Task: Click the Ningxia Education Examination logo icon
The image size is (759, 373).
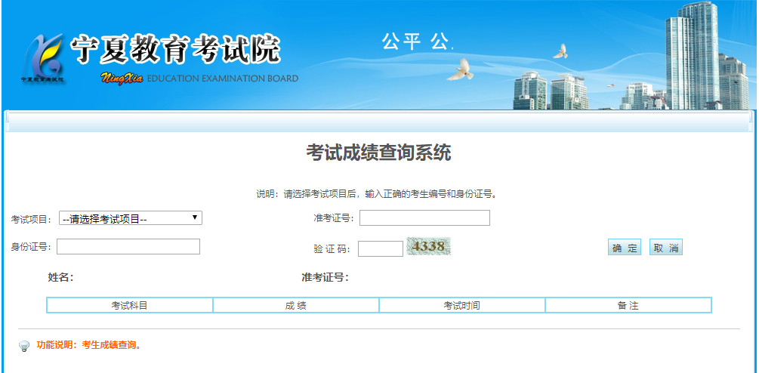Action: coord(44,58)
